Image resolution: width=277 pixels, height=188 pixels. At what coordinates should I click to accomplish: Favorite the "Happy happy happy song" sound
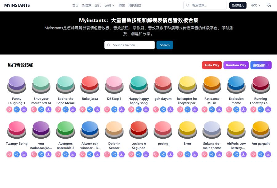tap(131, 109)
